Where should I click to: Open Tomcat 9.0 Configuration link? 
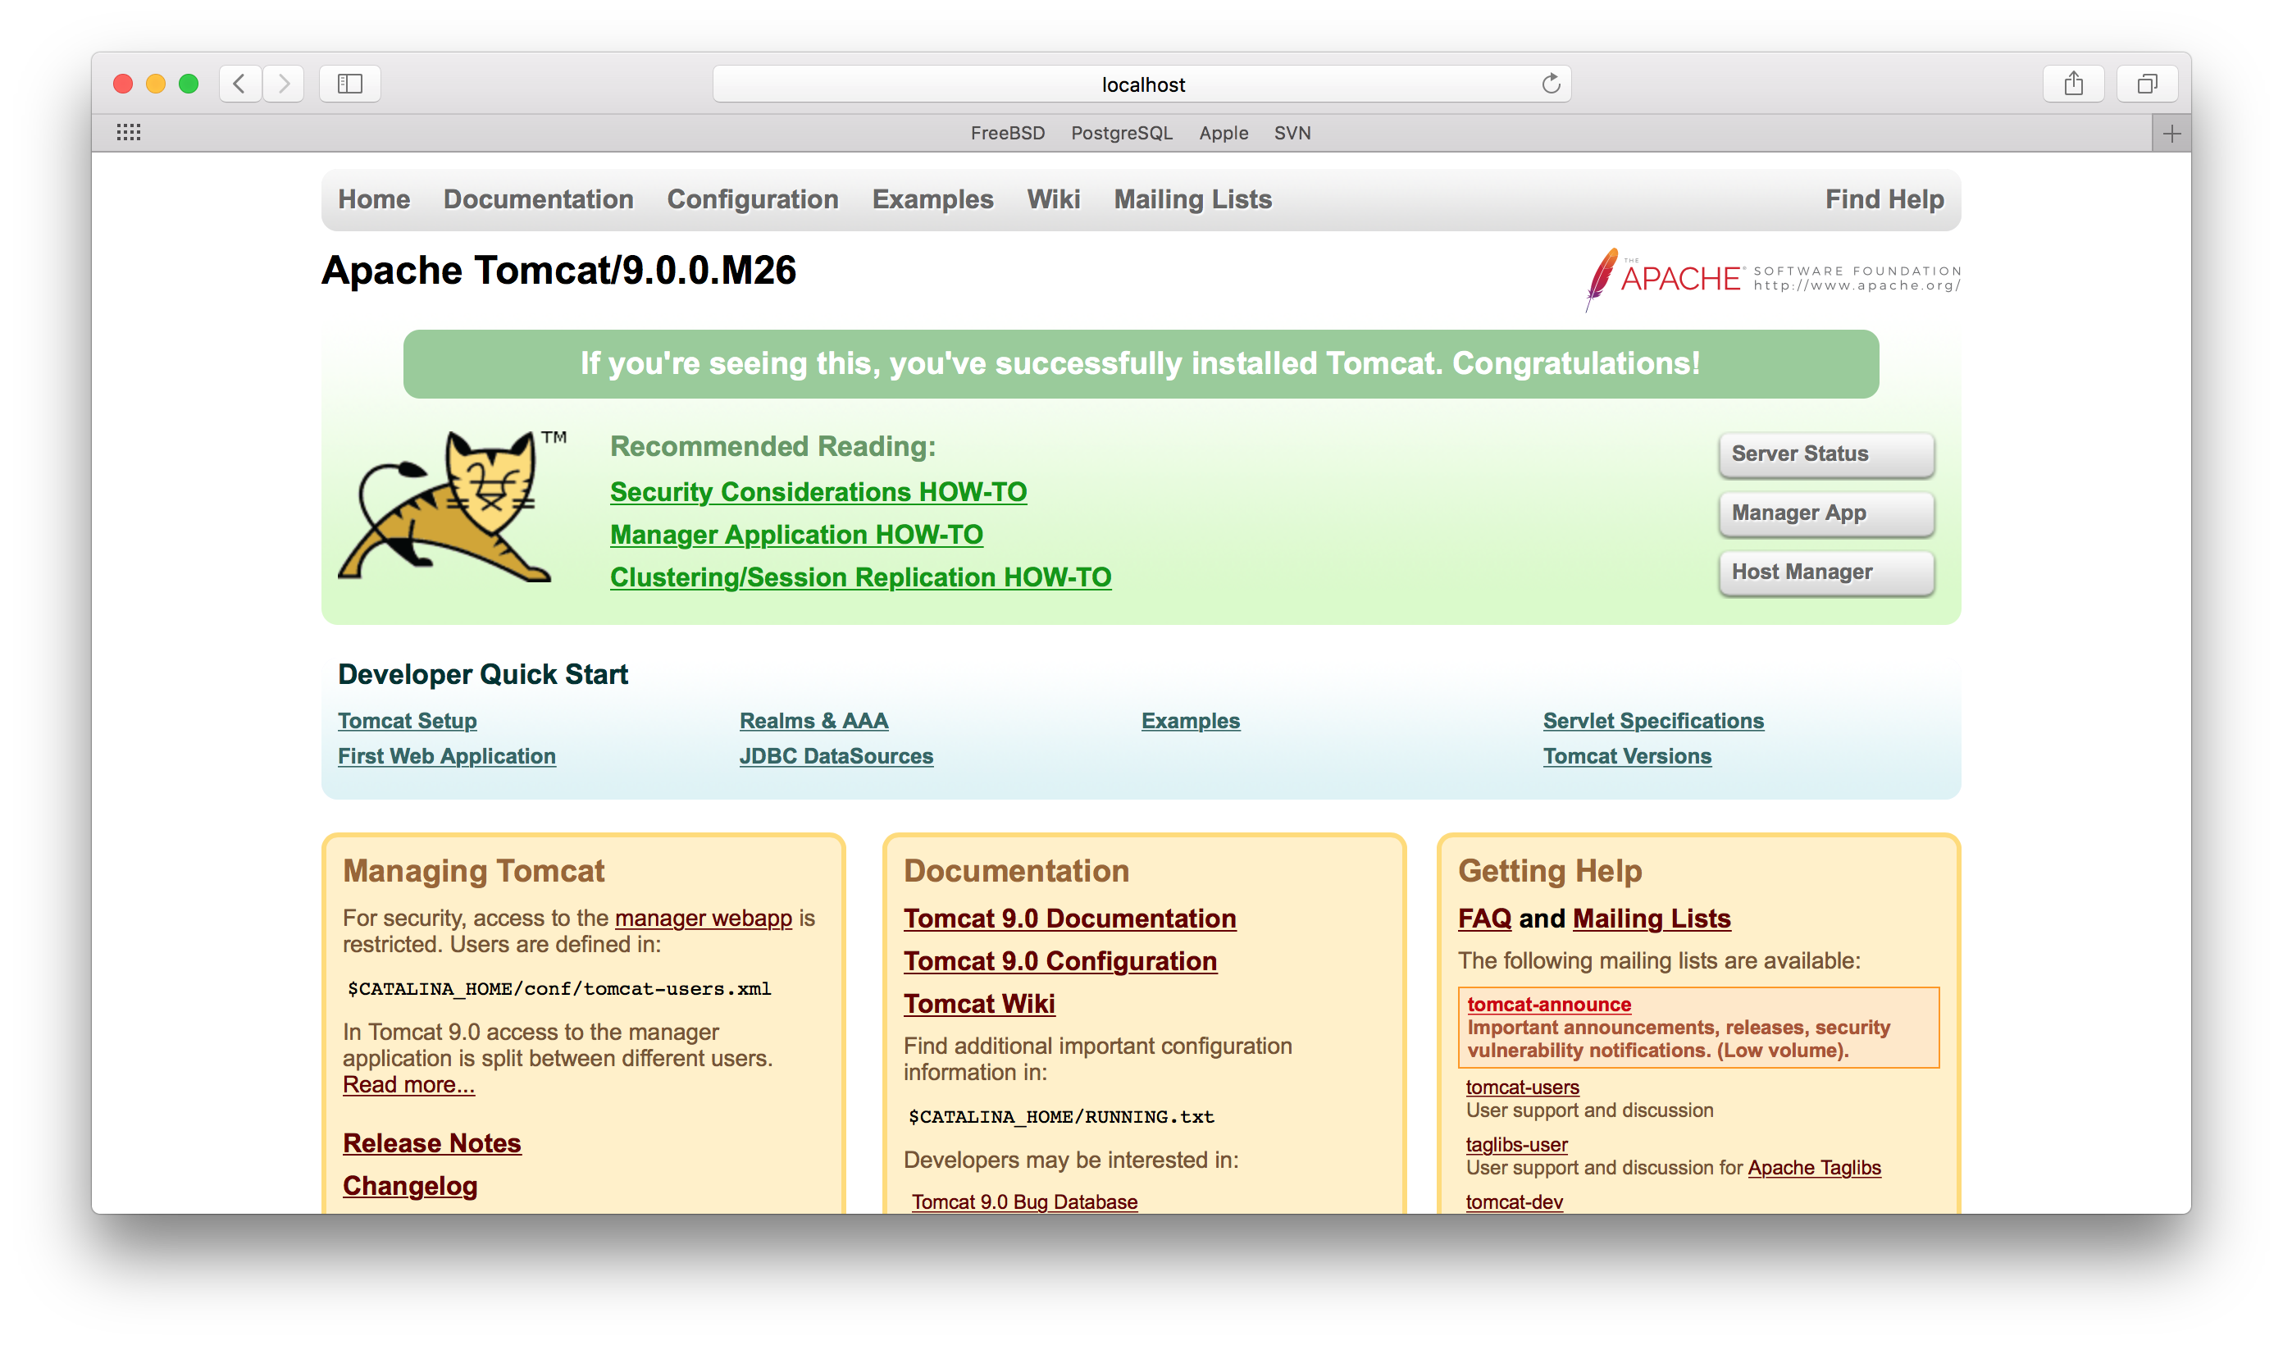[x=1060, y=962]
